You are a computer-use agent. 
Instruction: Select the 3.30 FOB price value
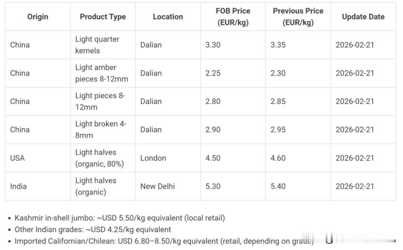coord(213,45)
